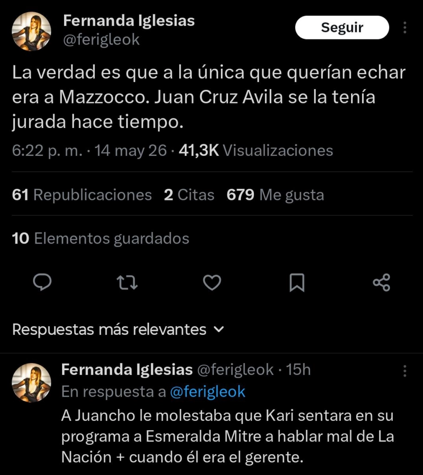Screen dimensions: 423x475
Task: Open the @ferigleok mention link in the reply
Action: click(x=208, y=392)
